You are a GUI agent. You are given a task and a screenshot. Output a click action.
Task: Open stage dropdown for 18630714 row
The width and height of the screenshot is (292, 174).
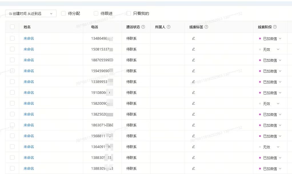[270, 125]
